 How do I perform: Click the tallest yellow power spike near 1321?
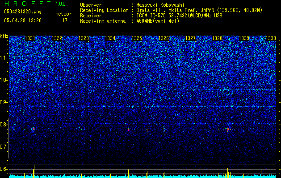[34, 171]
